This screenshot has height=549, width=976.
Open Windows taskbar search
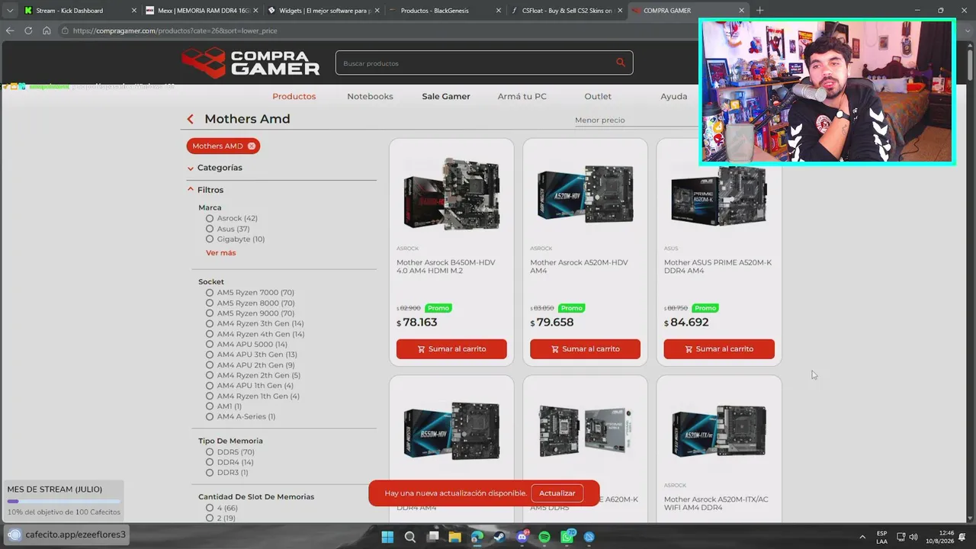click(x=410, y=537)
